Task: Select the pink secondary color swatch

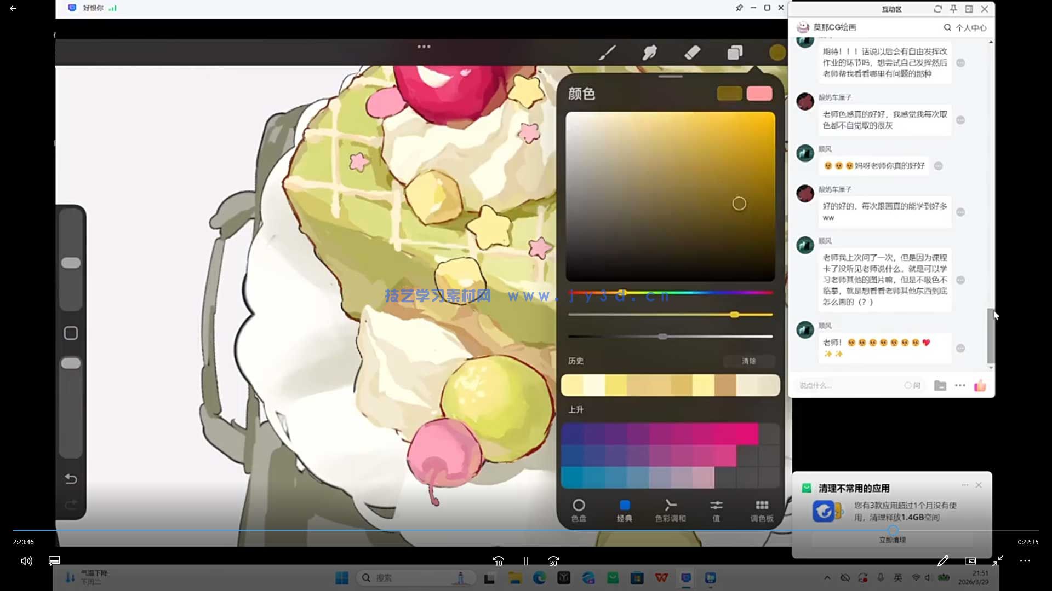Action: (x=759, y=94)
